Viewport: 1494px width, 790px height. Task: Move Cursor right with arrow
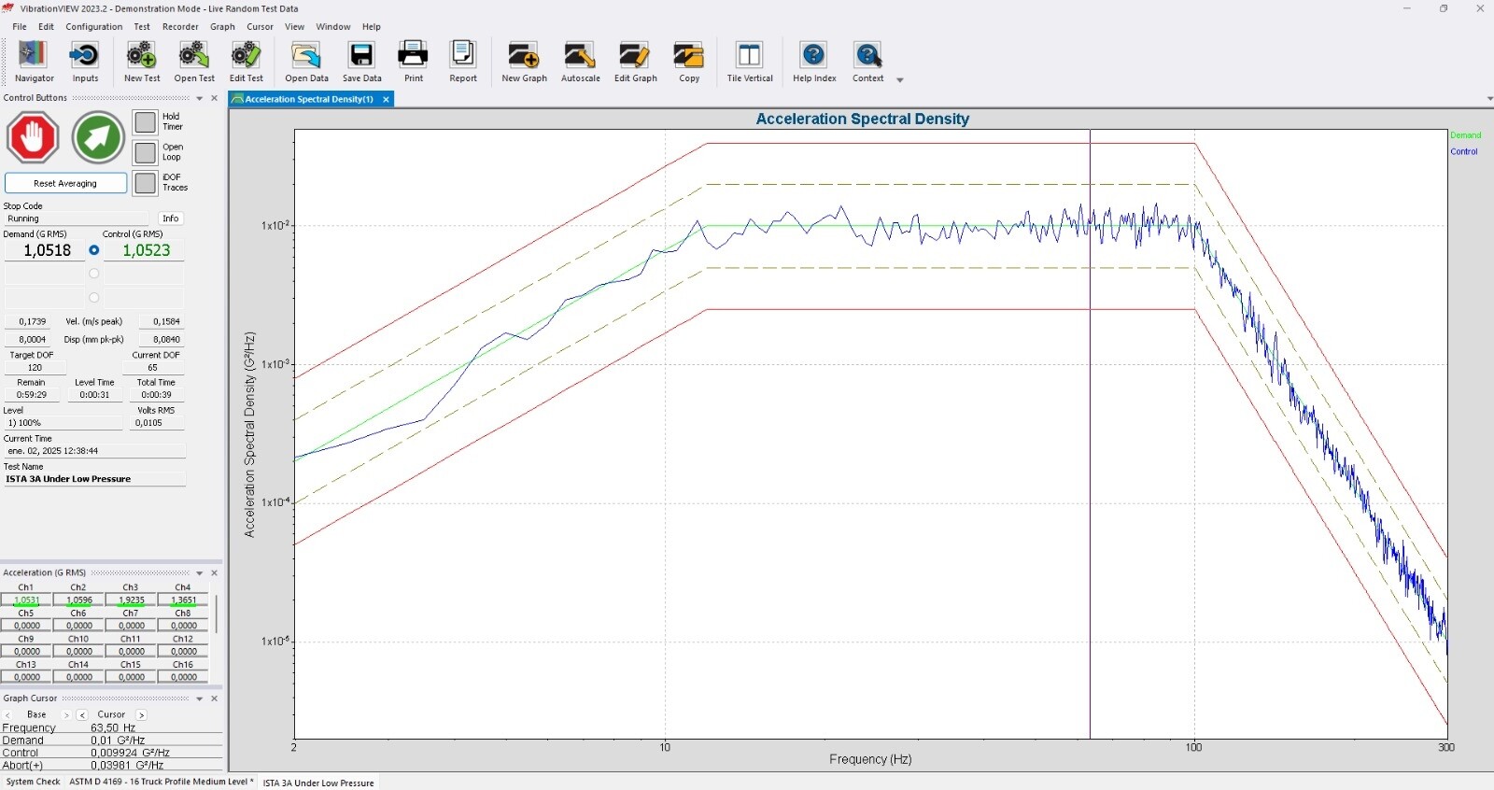[x=142, y=715]
